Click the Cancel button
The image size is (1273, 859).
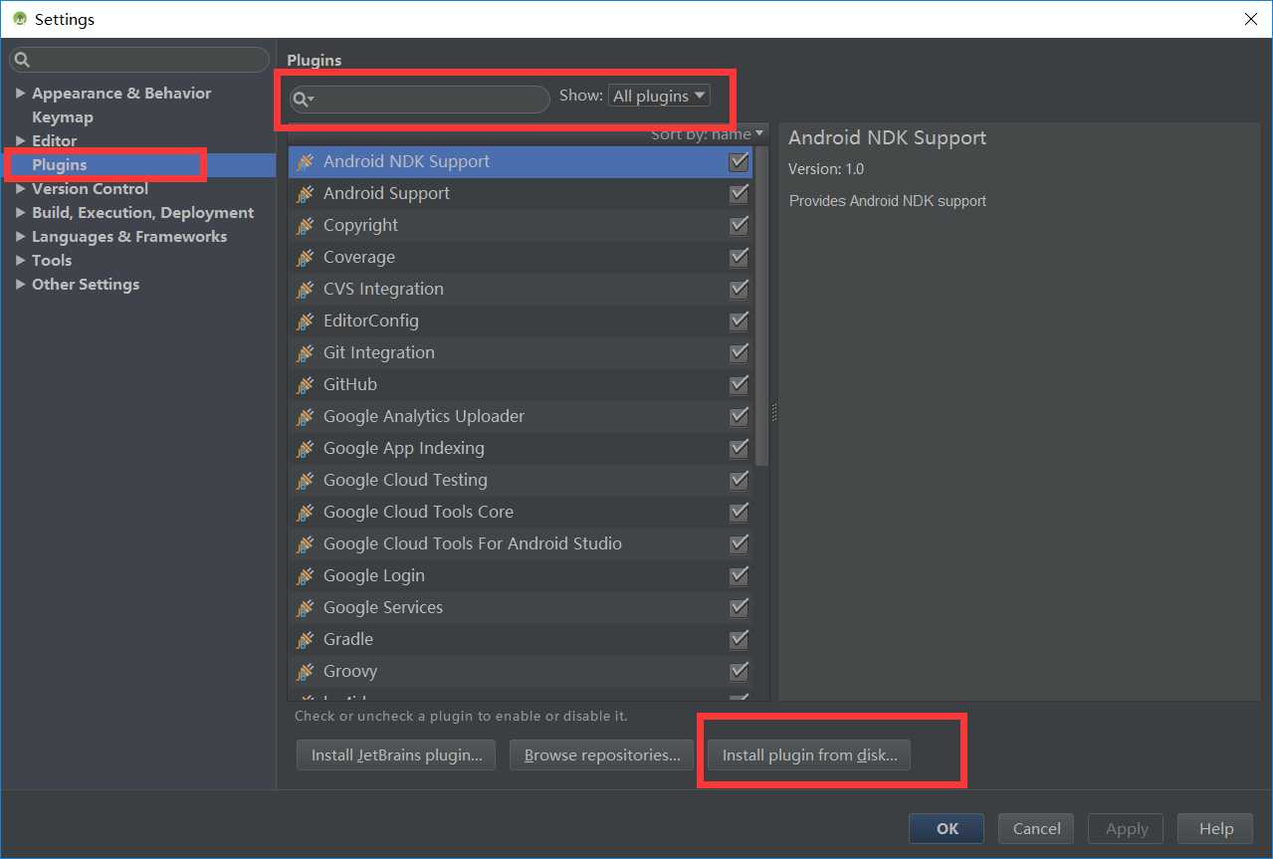pos(1036,828)
